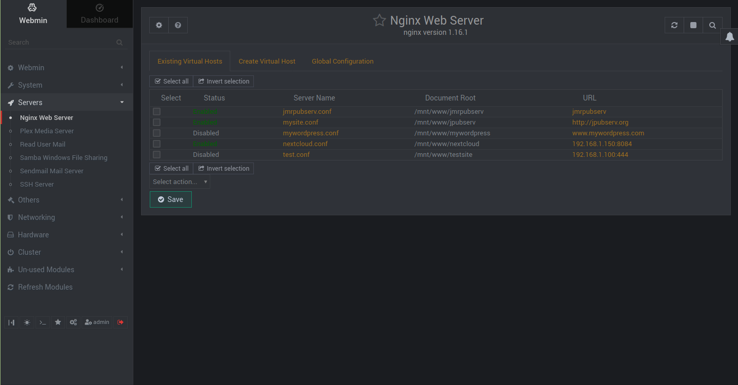Open mysite.conf server link
Screen dimensions: 738x385
pyautogui.click(x=301, y=122)
